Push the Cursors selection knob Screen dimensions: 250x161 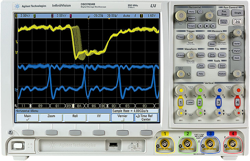coord(223,37)
